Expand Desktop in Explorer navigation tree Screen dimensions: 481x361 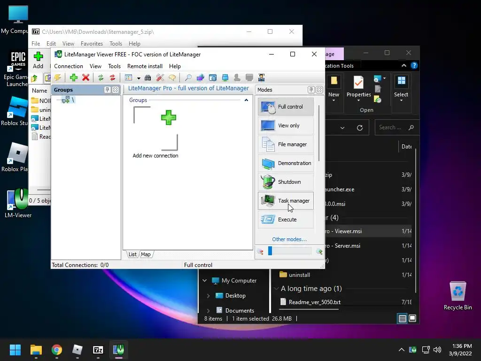click(208, 296)
